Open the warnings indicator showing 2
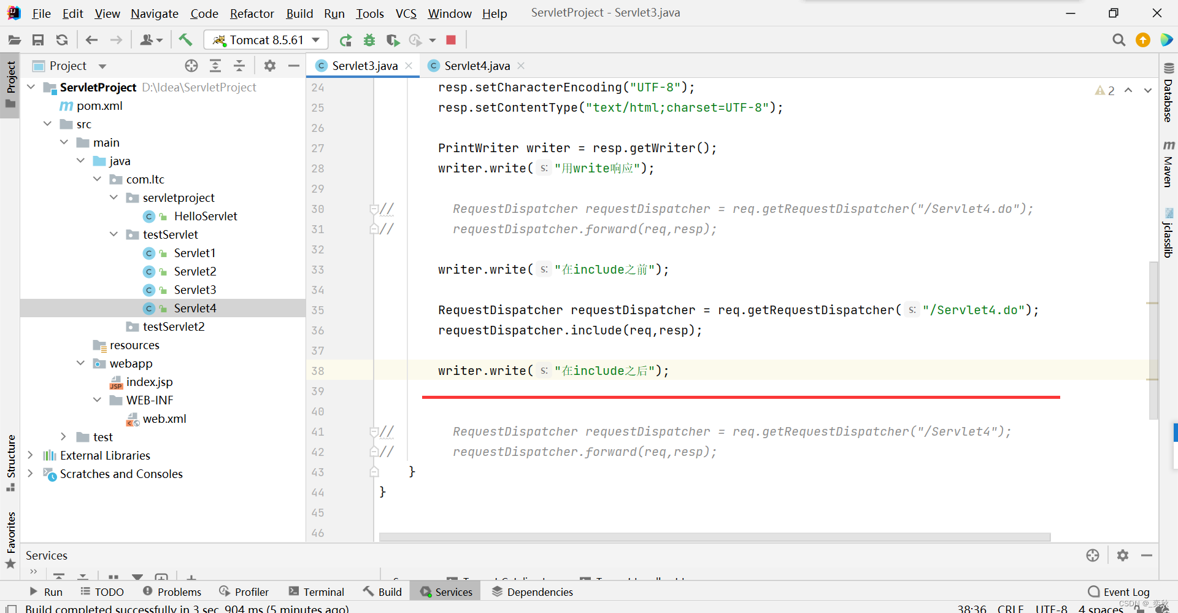The image size is (1178, 613). click(x=1105, y=90)
